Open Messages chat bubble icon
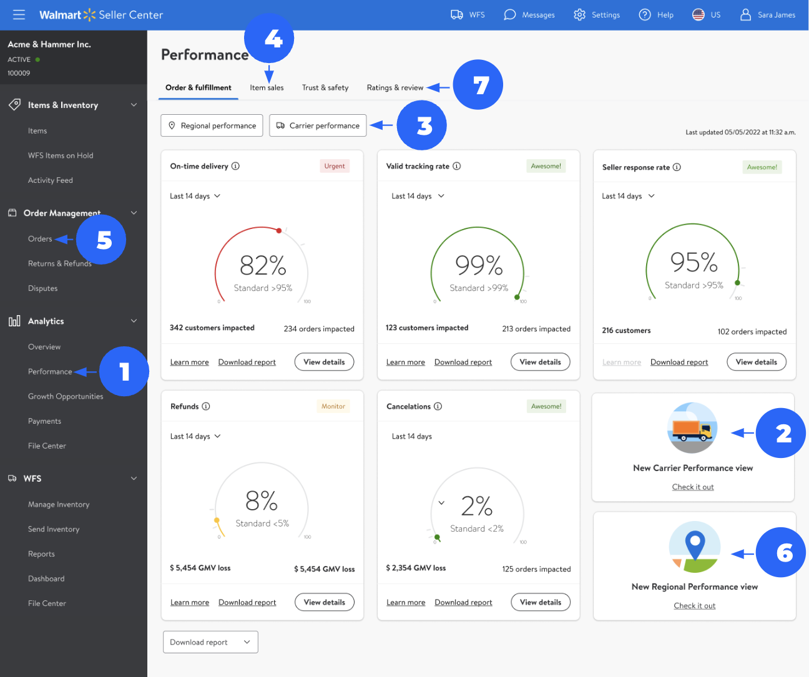809x677 pixels. [x=510, y=14]
